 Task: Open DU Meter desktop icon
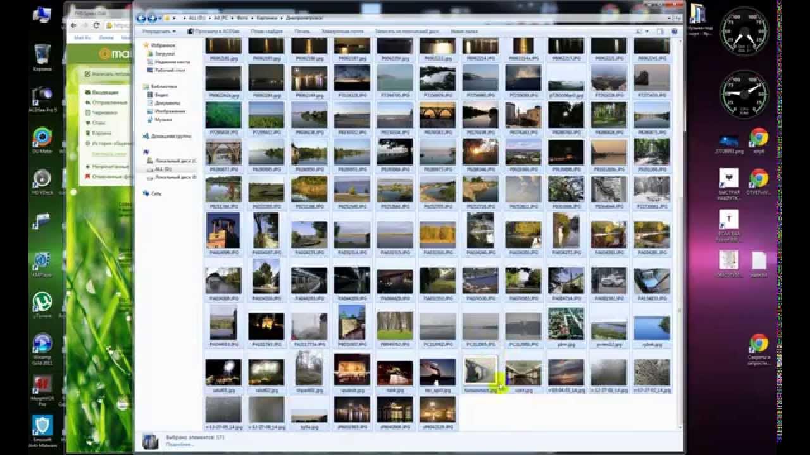(x=42, y=140)
